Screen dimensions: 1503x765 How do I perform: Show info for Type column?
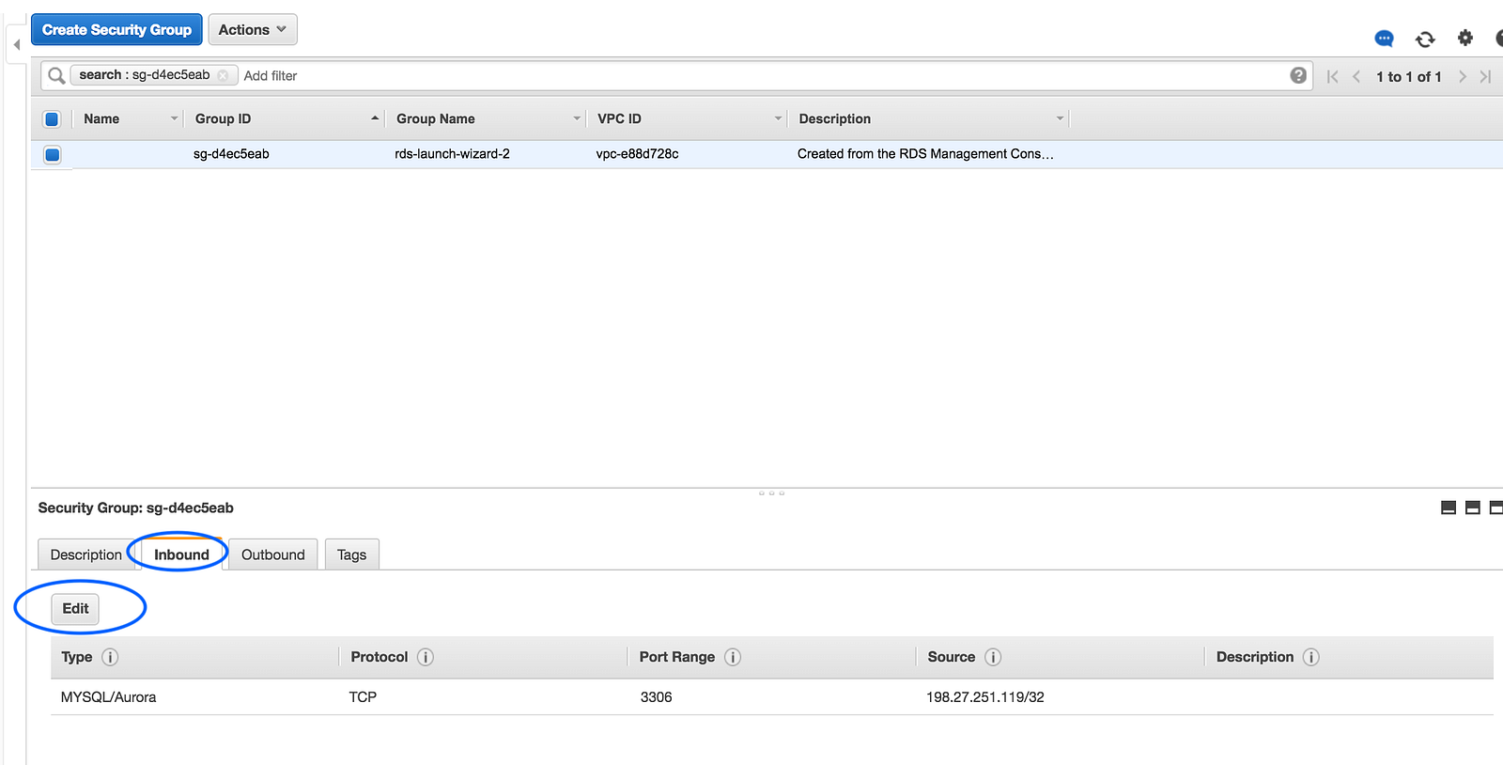pyautogui.click(x=110, y=657)
